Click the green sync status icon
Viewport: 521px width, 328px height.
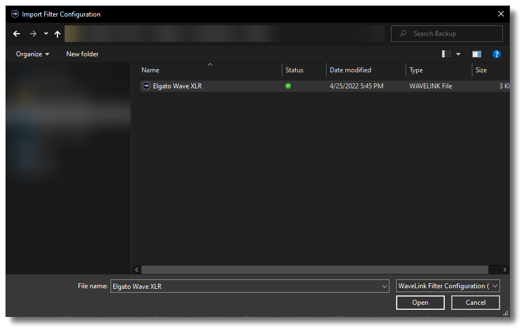coord(288,86)
